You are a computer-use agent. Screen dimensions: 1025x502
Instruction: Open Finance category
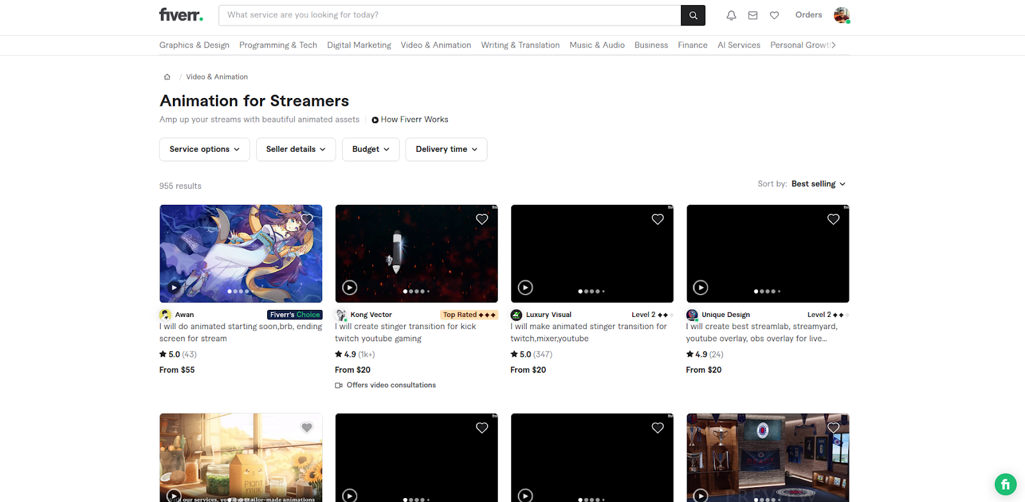(x=693, y=45)
